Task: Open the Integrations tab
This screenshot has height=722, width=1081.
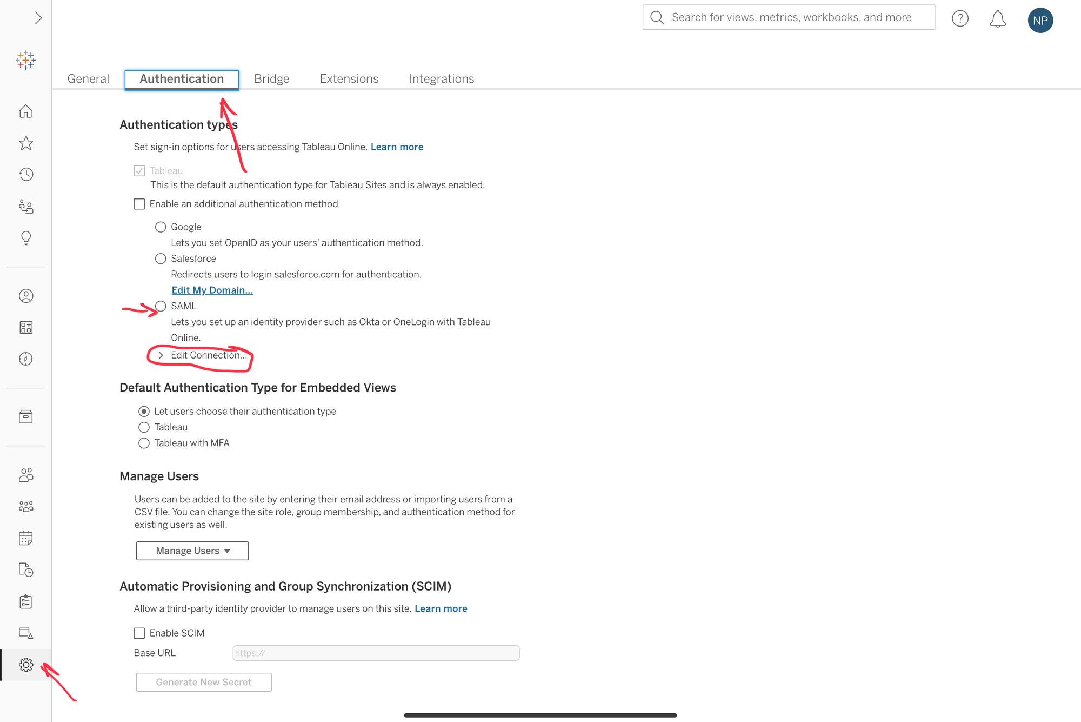Action: click(x=442, y=79)
